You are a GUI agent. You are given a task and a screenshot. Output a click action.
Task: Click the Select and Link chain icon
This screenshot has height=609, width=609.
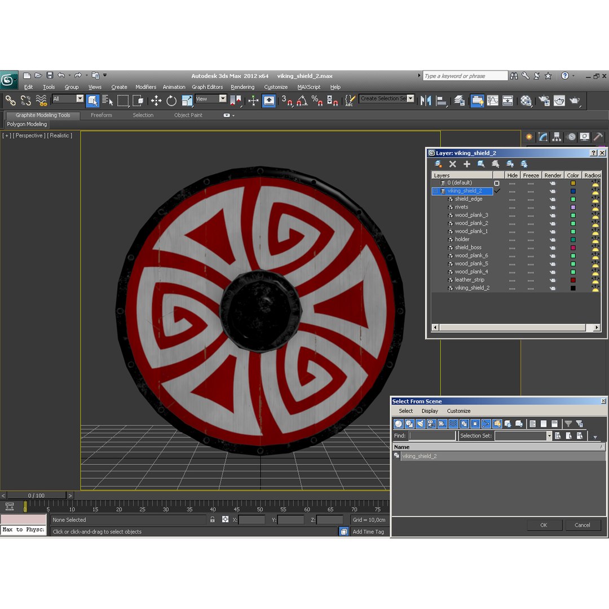(11, 101)
